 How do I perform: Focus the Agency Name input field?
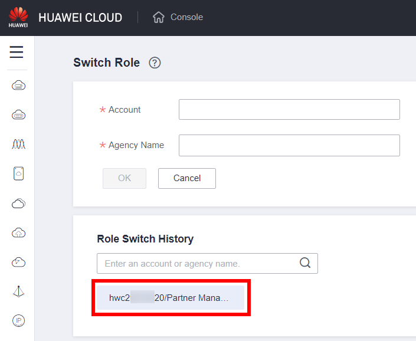click(289, 145)
